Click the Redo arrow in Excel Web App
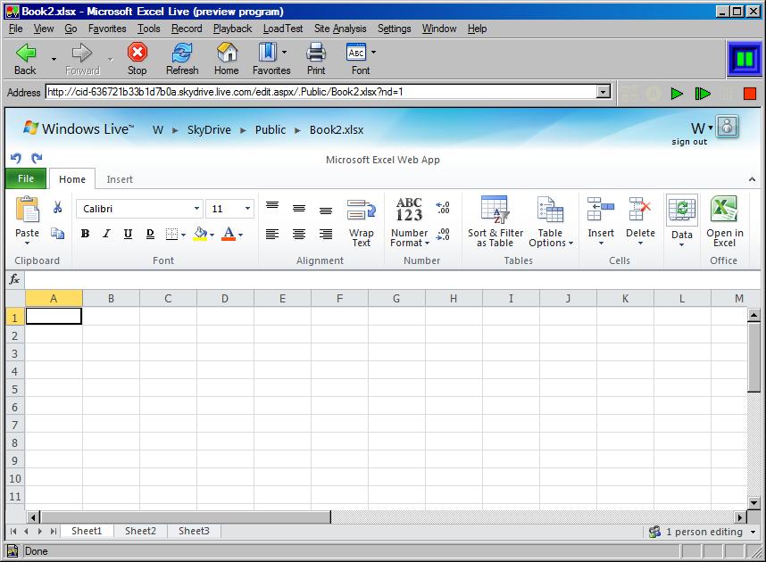766x562 pixels. tap(37, 158)
